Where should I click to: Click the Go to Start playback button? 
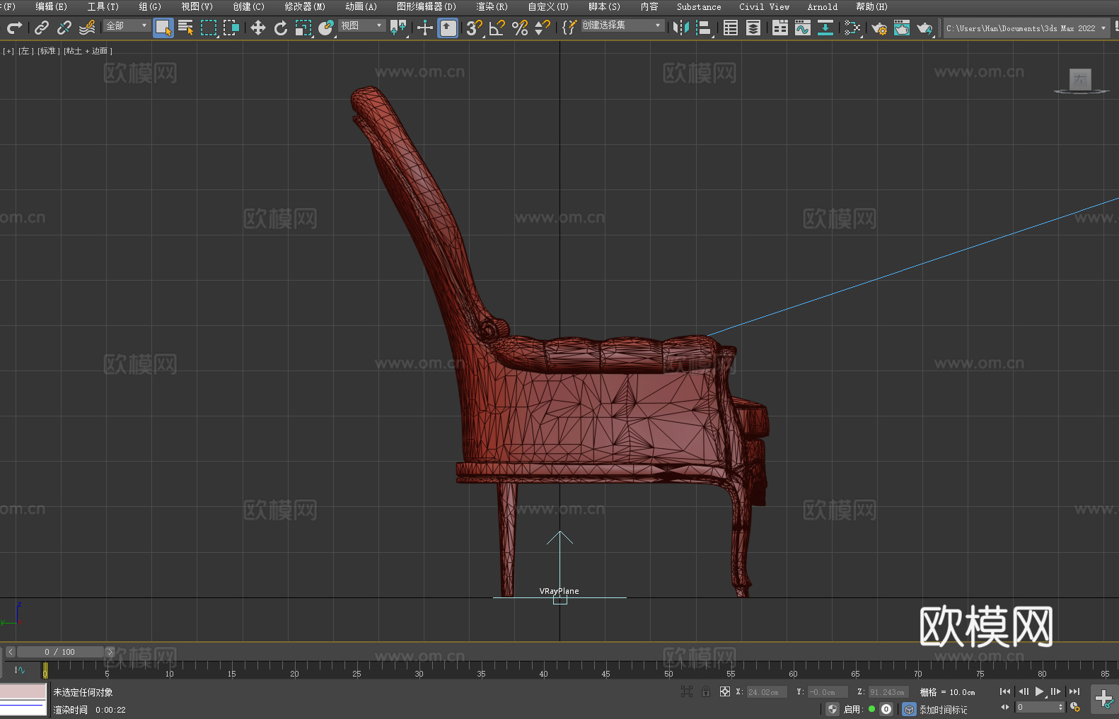click(x=1005, y=691)
